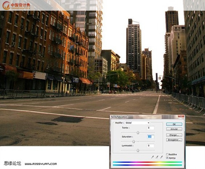Open the Modifier Global dropdown
The width and height of the screenshot is (205, 169).
(137, 123)
